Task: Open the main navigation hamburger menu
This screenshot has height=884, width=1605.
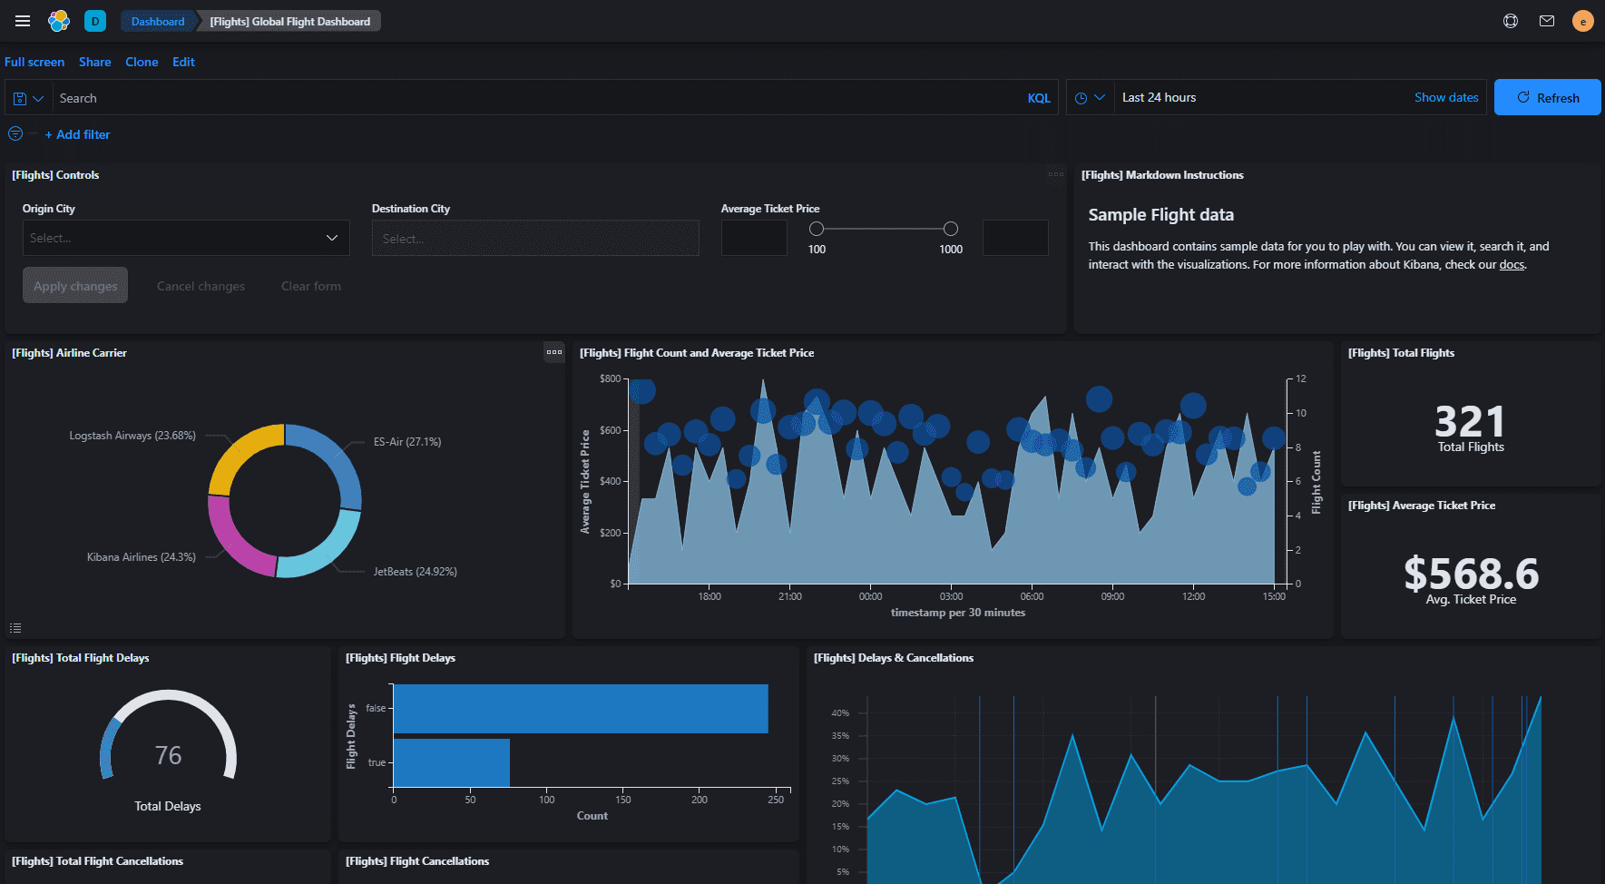Action: pyautogui.click(x=22, y=20)
